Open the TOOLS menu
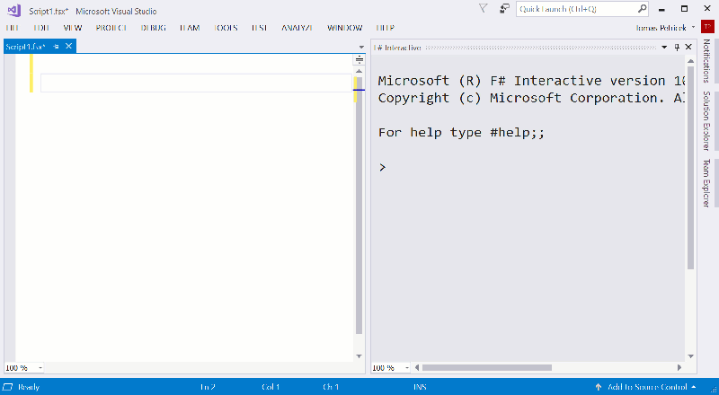 (x=226, y=28)
